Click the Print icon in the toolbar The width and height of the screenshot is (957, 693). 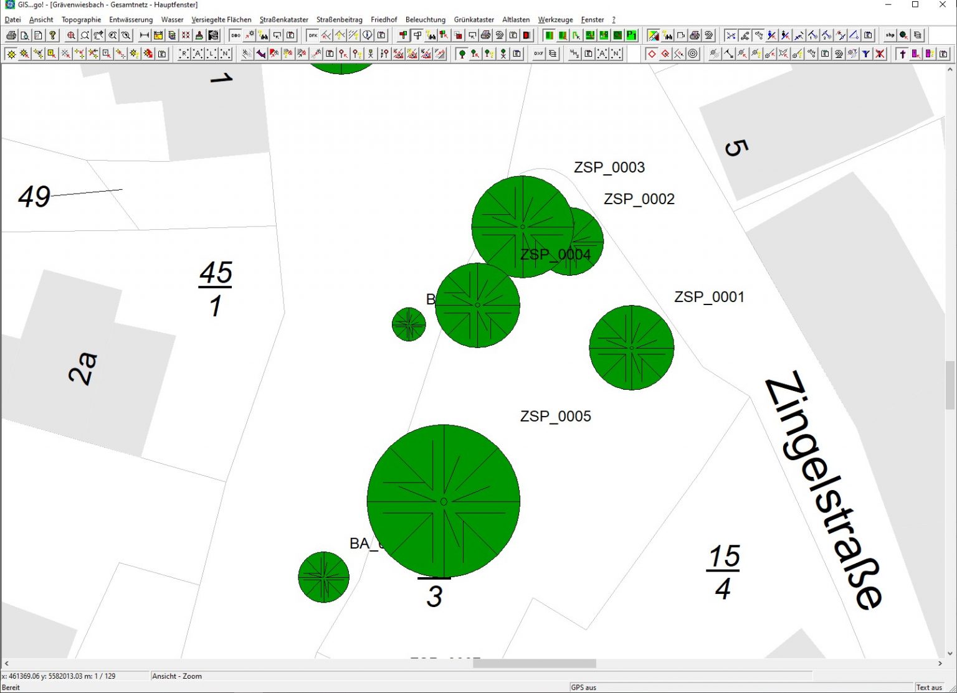click(11, 35)
